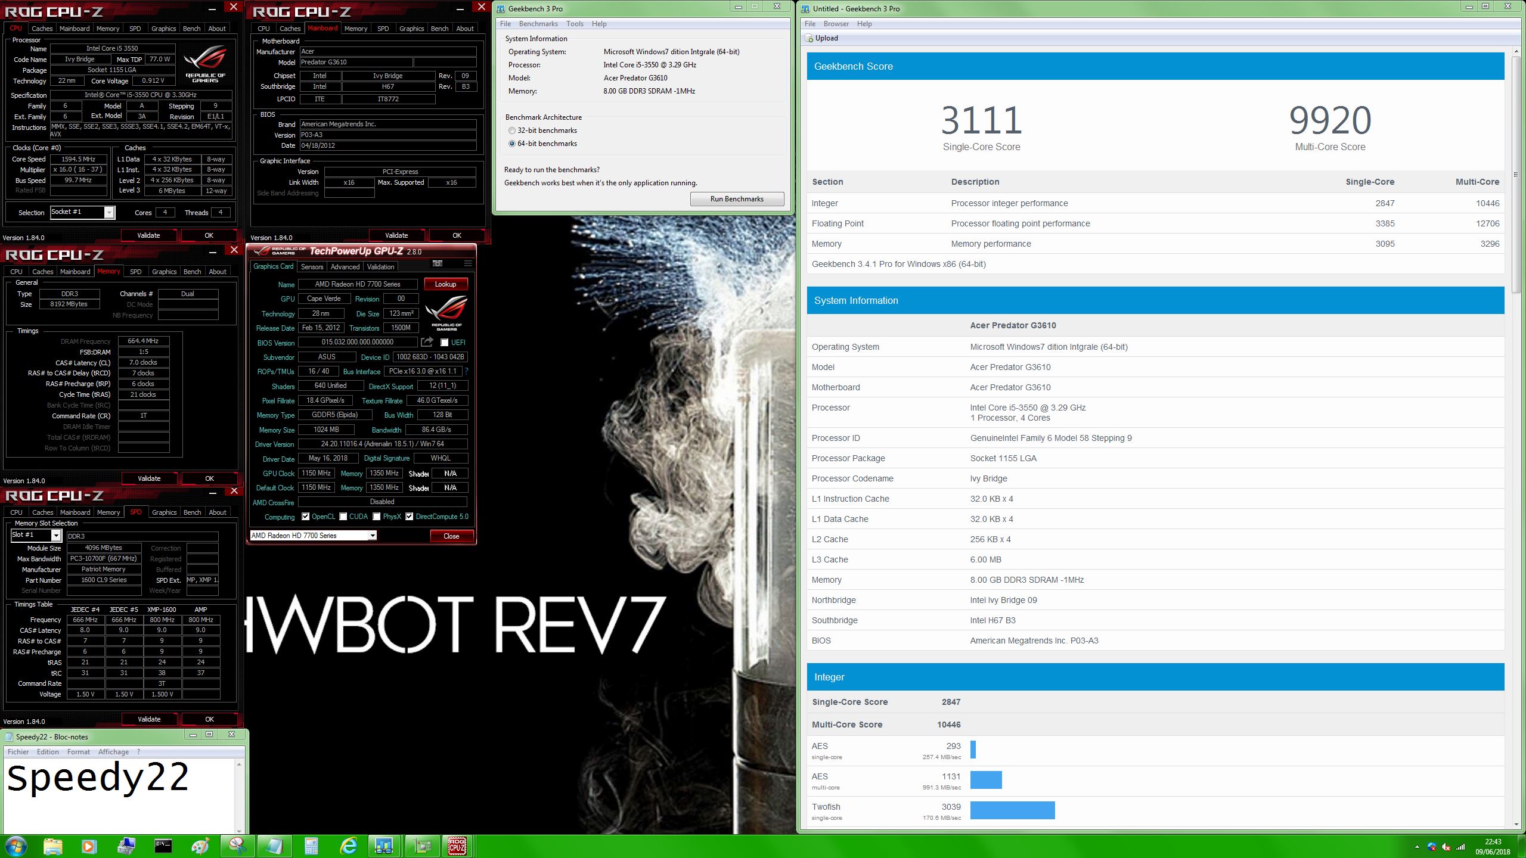Show hidden tray icons arrow

pos(1417,847)
